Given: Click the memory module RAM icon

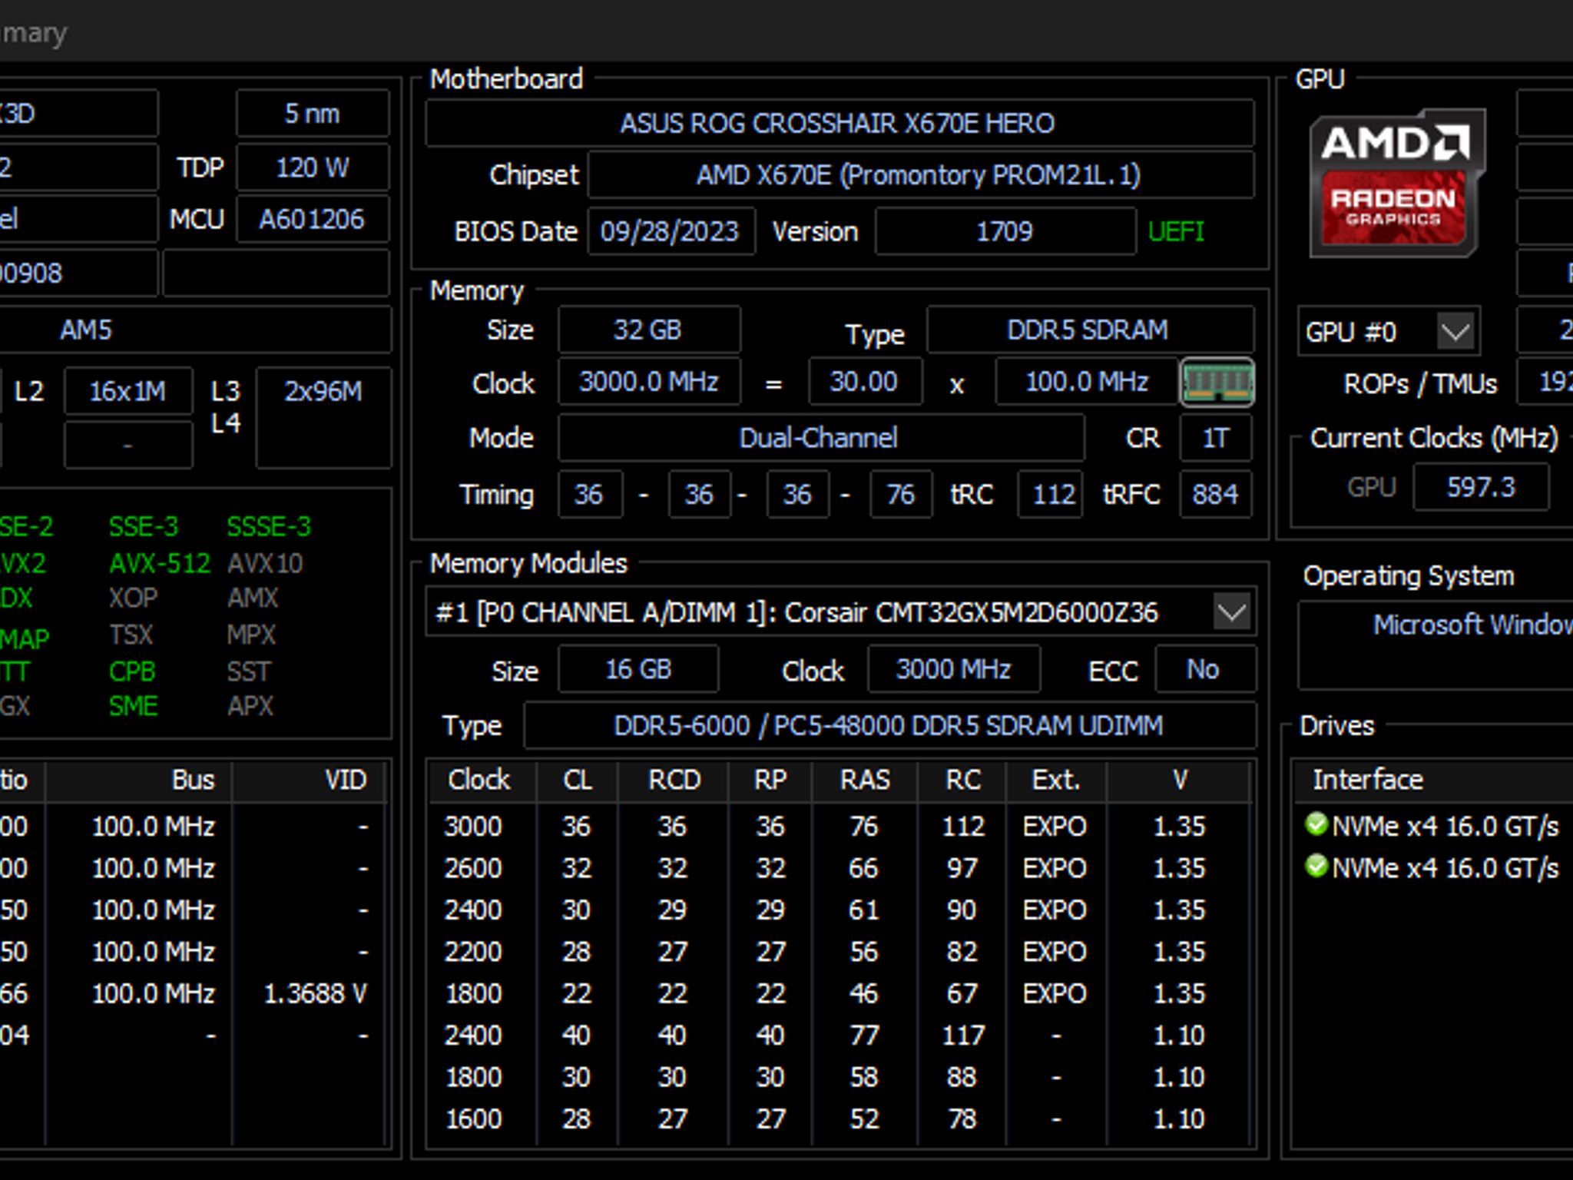Looking at the screenshot, I should tap(1217, 382).
